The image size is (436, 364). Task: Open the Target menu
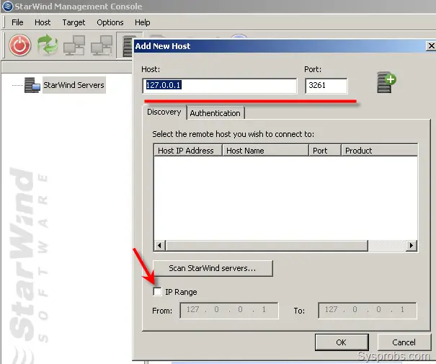tap(74, 22)
